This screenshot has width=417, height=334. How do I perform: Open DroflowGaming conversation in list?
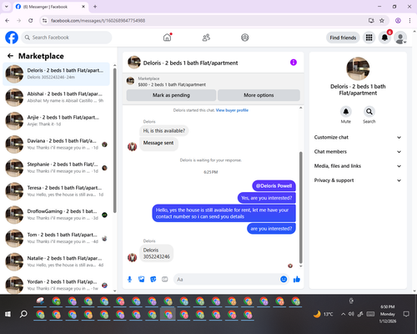pyautogui.click(x=56, y=215)
